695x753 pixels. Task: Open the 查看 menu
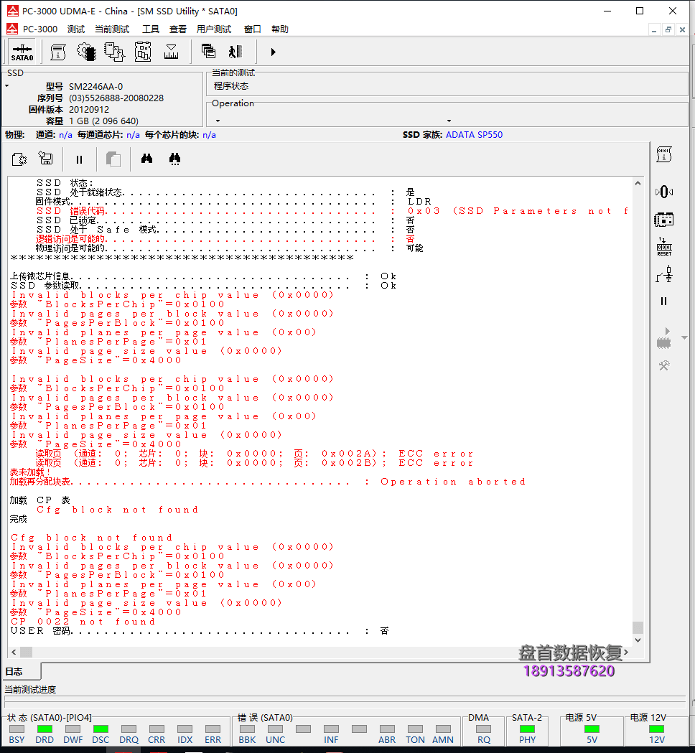[x=178, y=29]
